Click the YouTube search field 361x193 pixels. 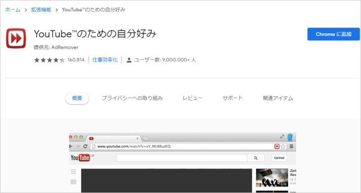pos(182,158)
